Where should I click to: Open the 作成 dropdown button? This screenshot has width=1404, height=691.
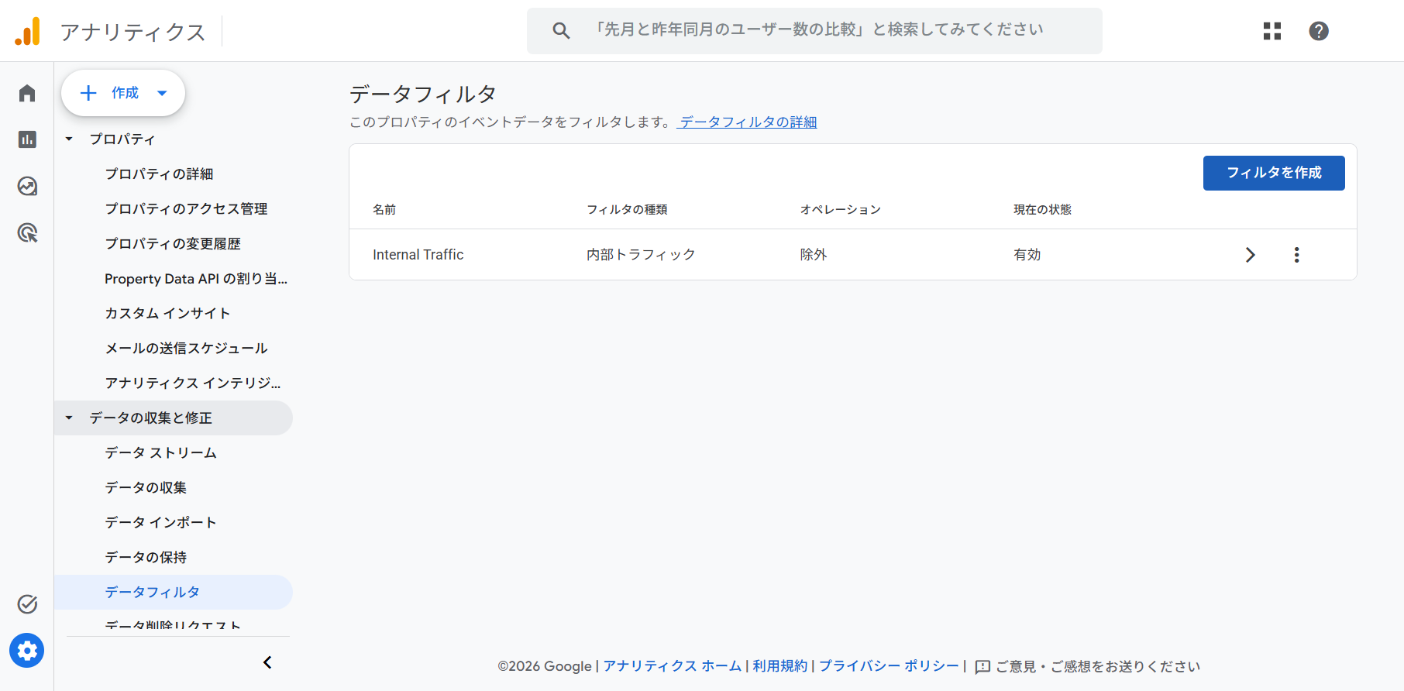(x=123, y=93)
